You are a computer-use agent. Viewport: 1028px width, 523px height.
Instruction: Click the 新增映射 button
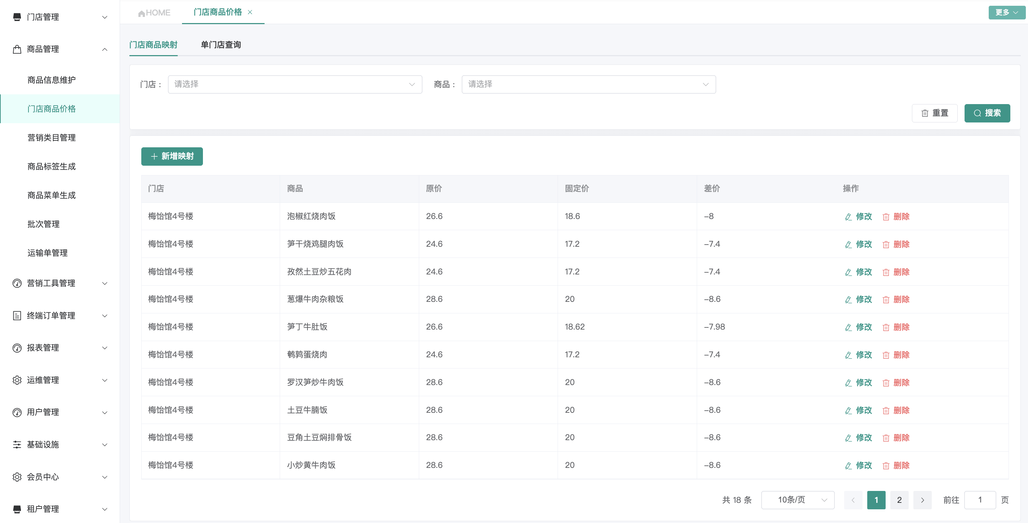[x=172, y=156]
